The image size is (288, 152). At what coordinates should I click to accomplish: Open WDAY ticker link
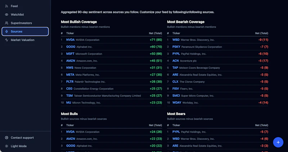[x=176, y=103]
